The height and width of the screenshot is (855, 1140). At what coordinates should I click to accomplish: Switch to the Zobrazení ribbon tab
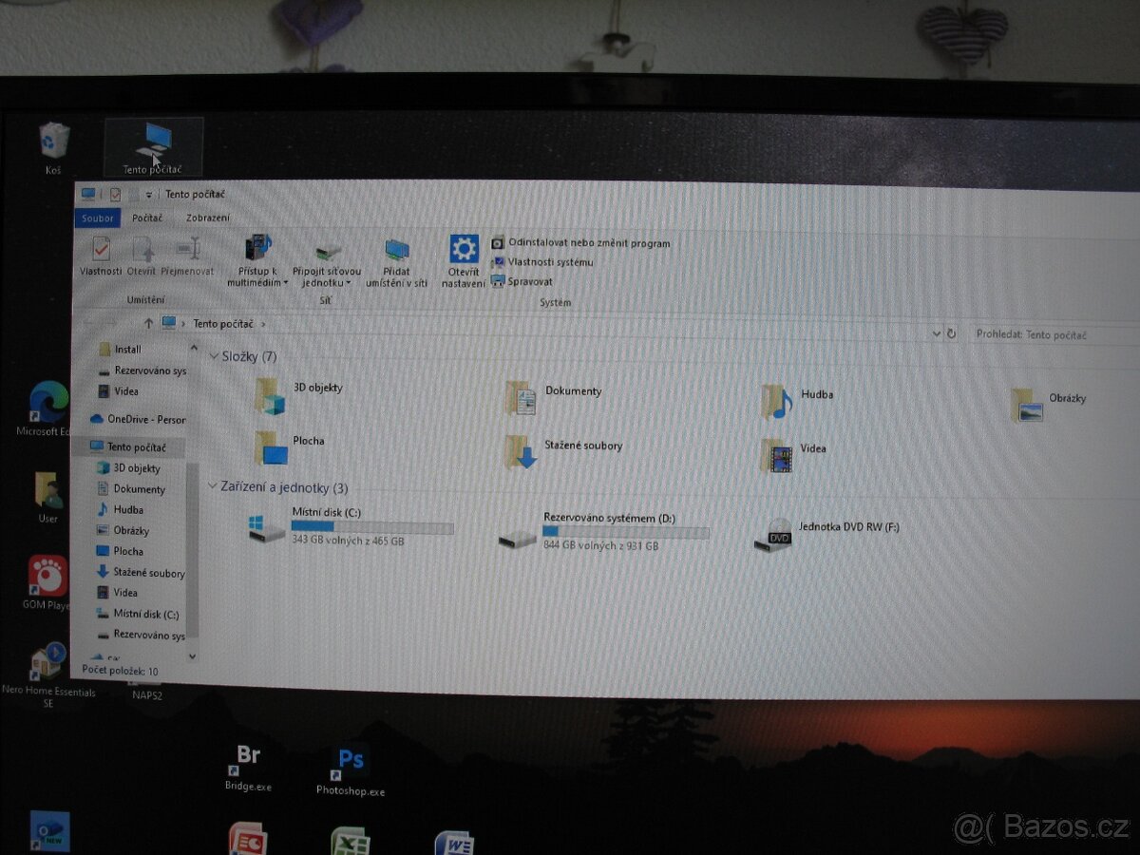coord(207,218)
